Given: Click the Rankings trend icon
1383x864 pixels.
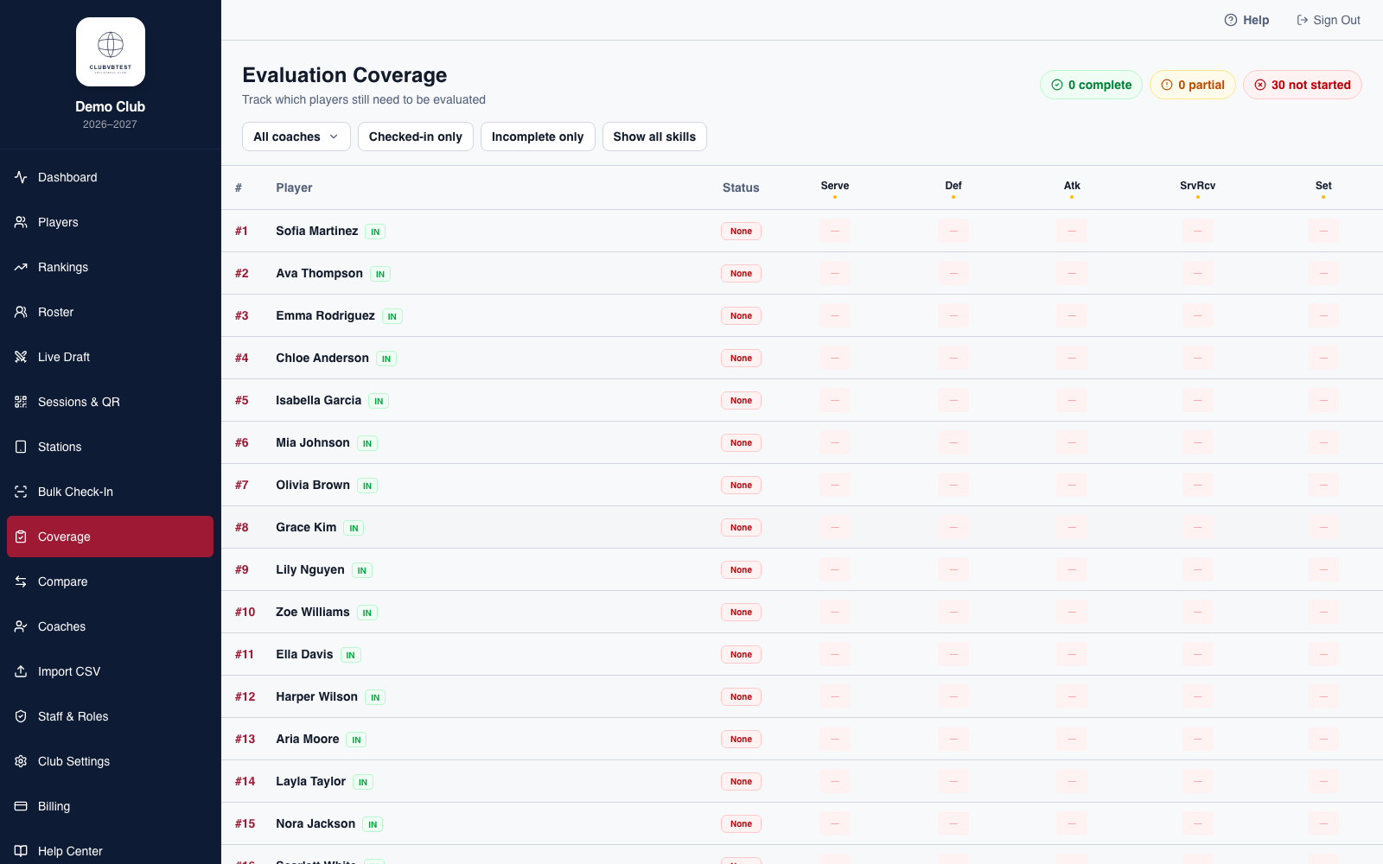Looking at the screenshot, I should pyautogui.click(x=21, y=267).
